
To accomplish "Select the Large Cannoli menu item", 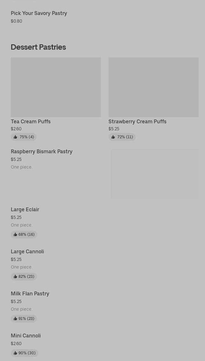I will point(27,252).
